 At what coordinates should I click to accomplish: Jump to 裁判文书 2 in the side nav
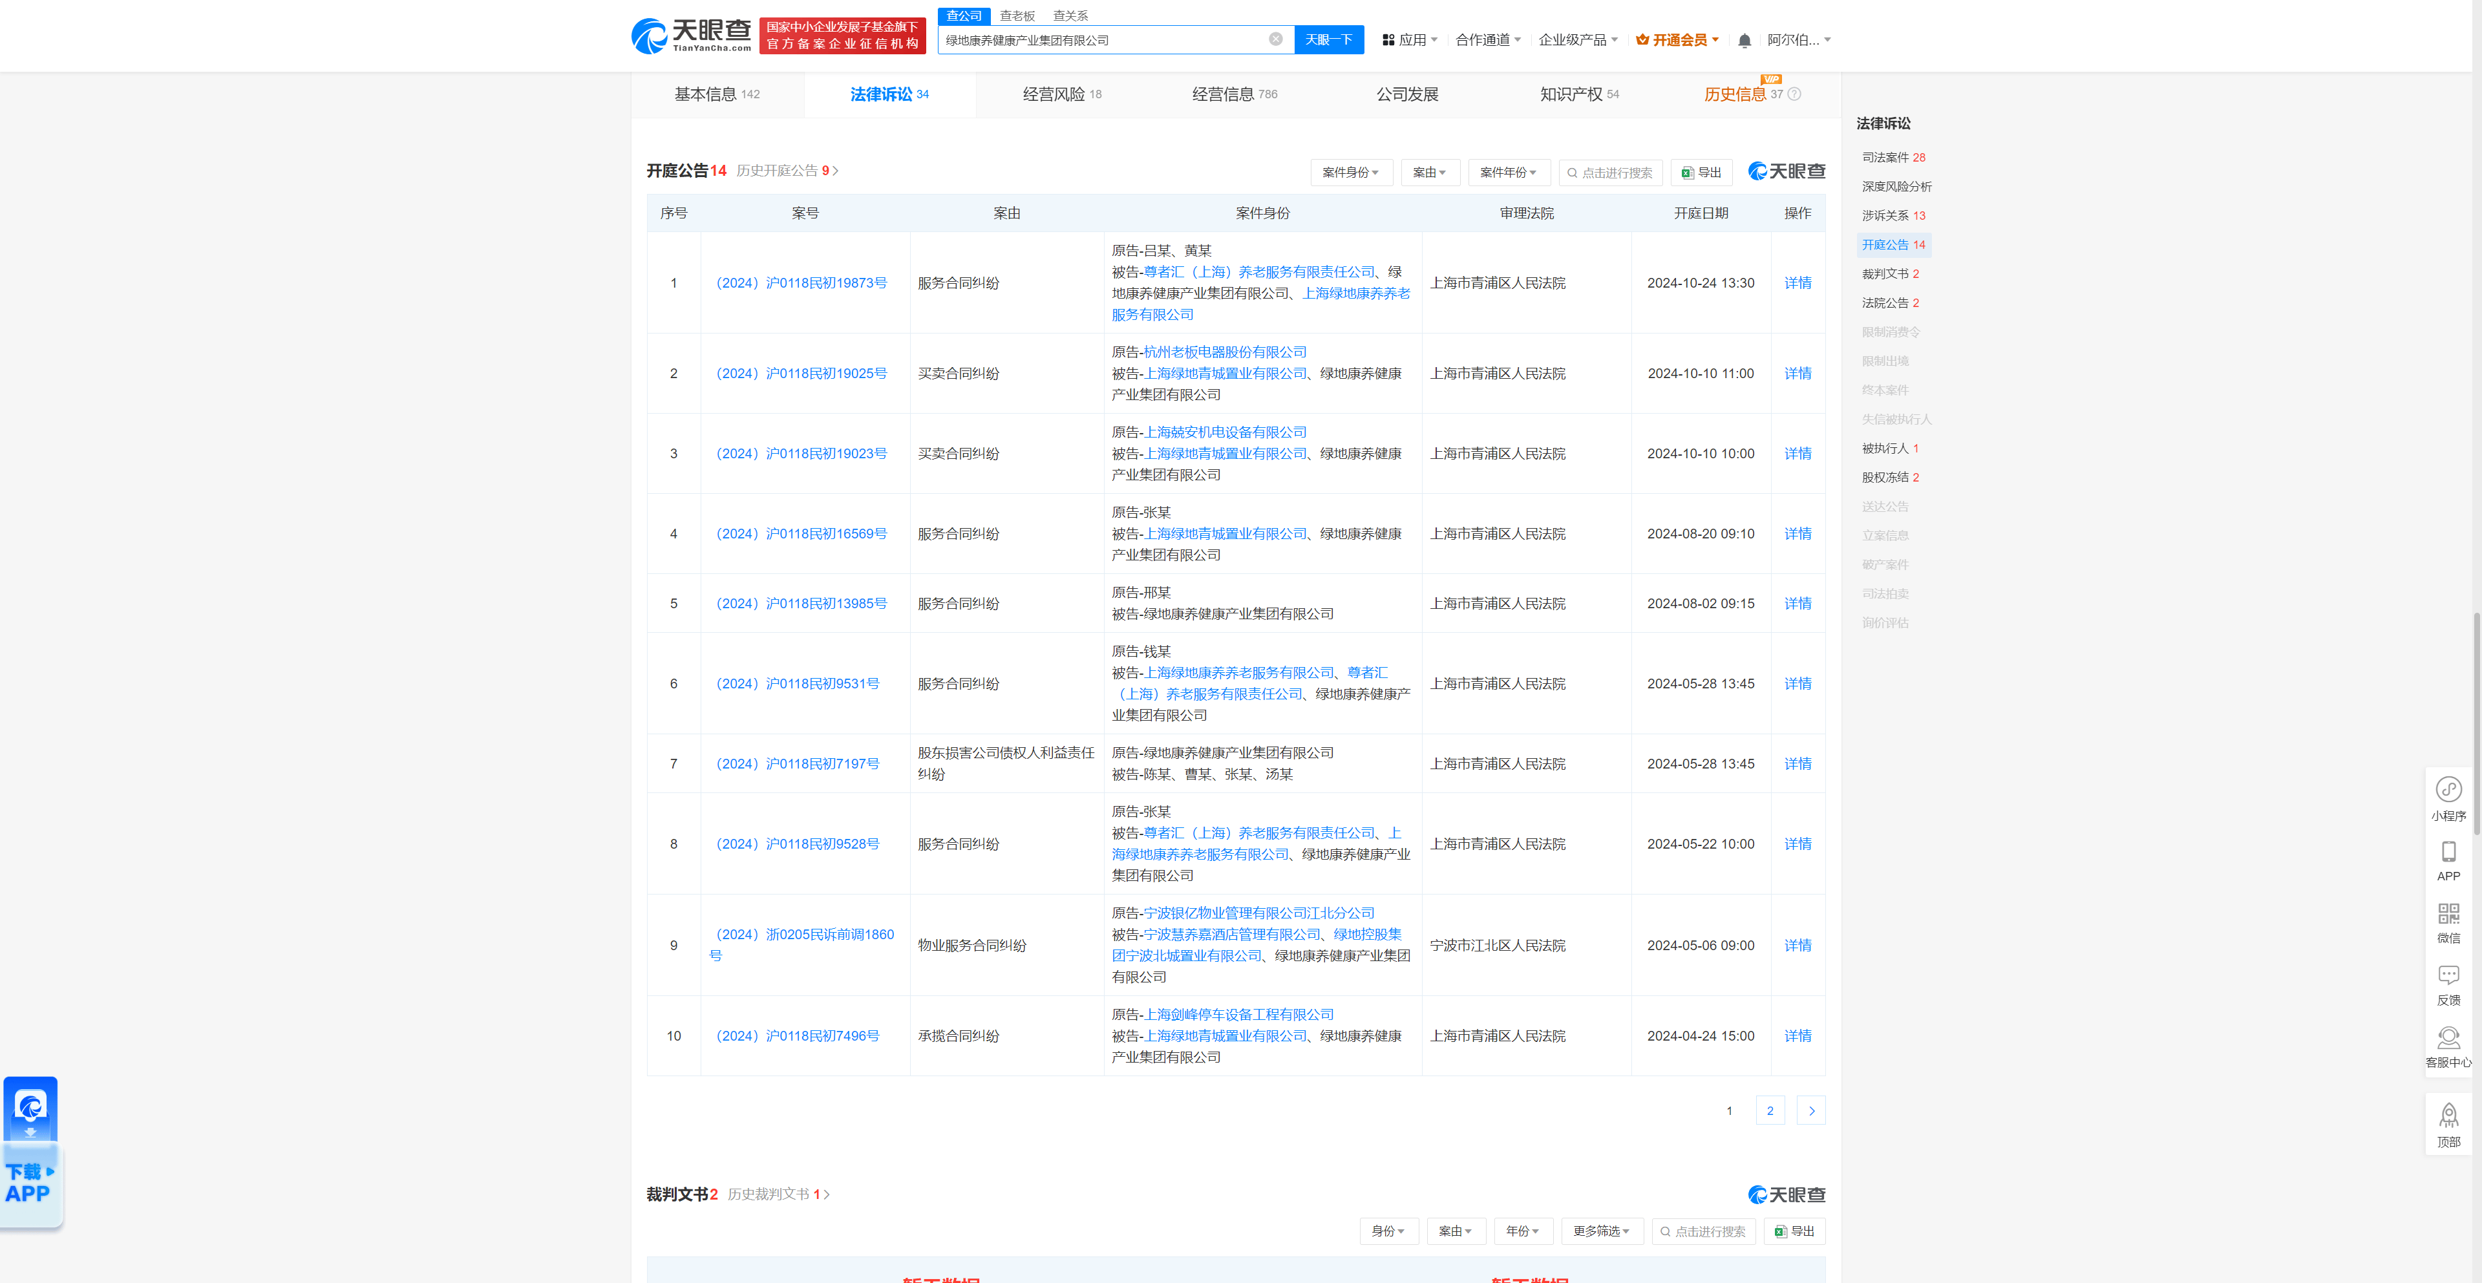(1889, 273)
